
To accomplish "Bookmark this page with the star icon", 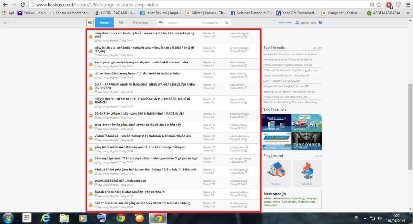I will tap(379, 5).
